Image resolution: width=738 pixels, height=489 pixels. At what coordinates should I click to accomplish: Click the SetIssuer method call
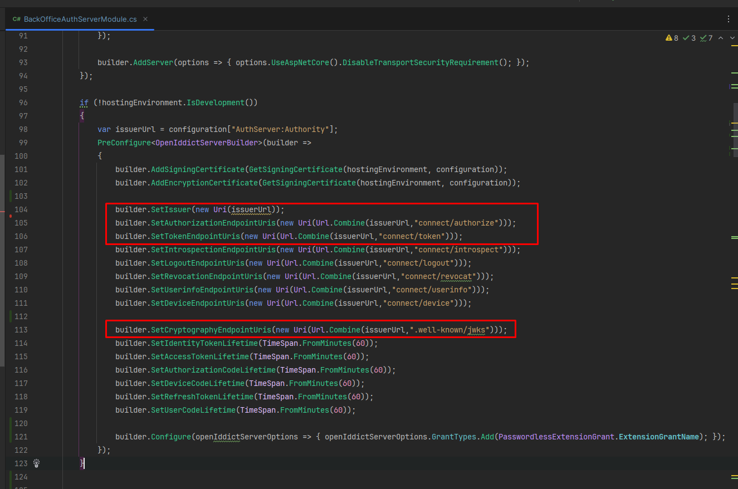tap(171, 209)
